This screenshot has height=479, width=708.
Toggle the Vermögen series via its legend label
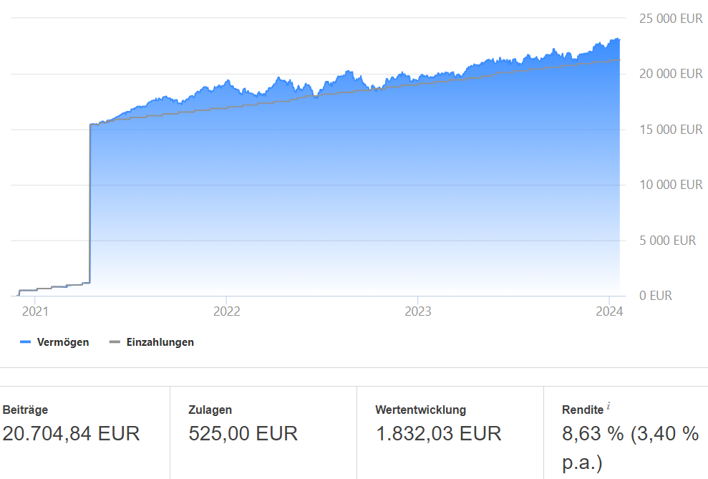(x=63, y=342)
